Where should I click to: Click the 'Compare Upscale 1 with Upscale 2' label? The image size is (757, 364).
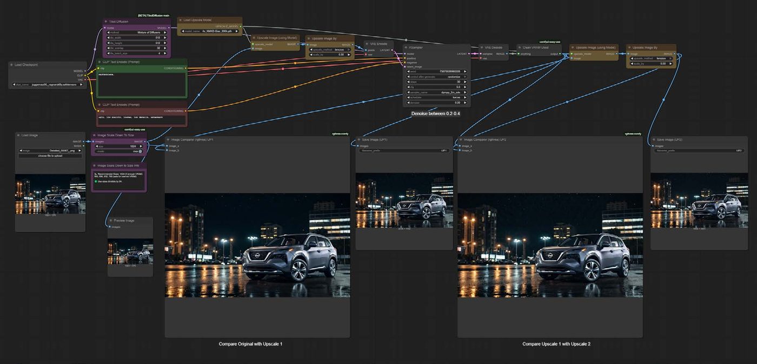click(556, 344)
